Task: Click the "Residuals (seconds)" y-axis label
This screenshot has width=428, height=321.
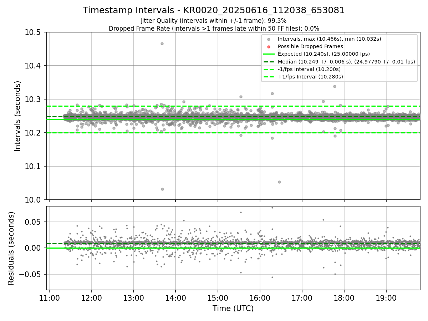Action: pyautogui.click(x=11, y=248)
